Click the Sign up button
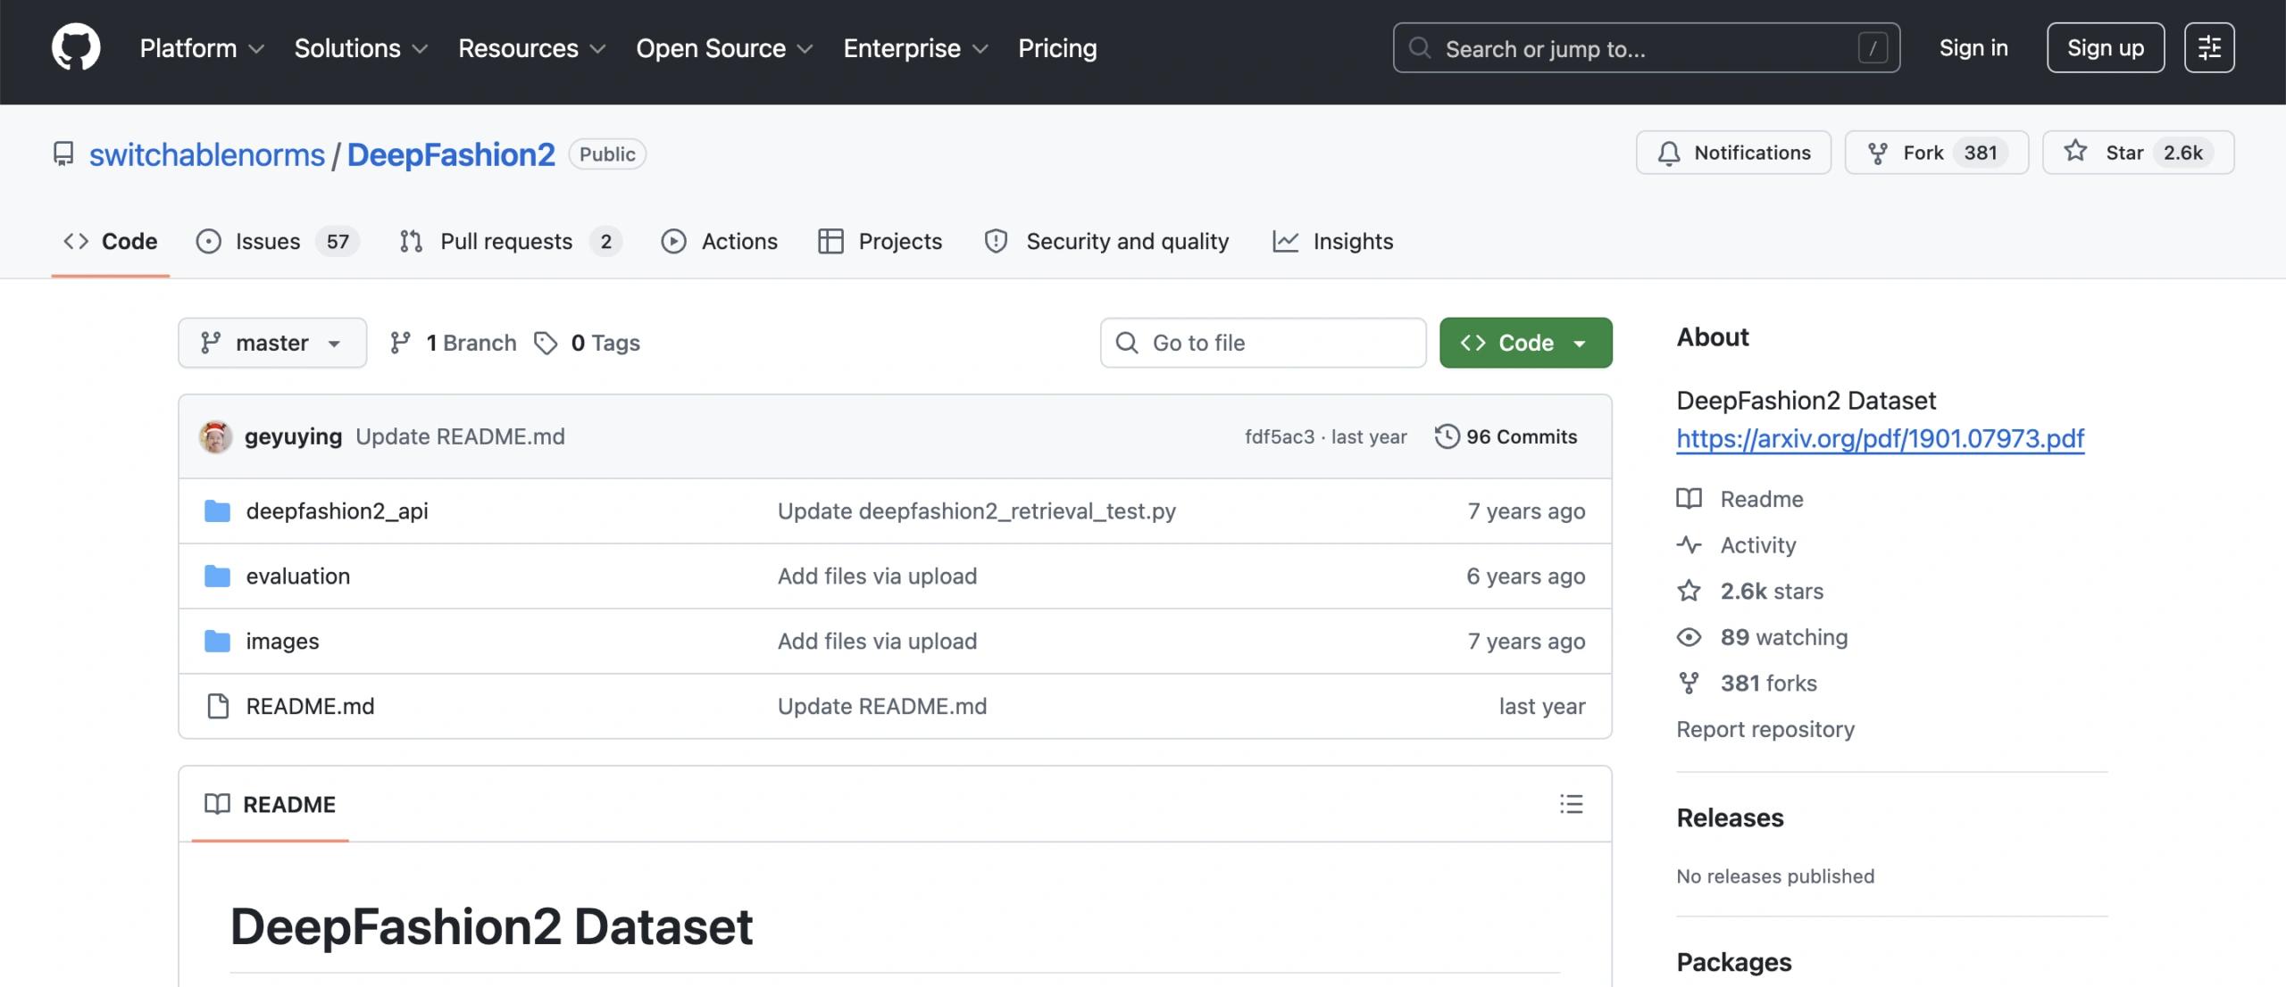 tap(2106, 48)
